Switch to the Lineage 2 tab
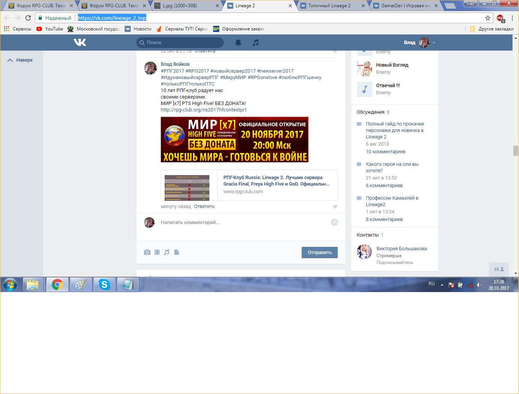Image resolution: width=519 pixels, height=394 pixels. pyautogui.click(x=259, y=6)
